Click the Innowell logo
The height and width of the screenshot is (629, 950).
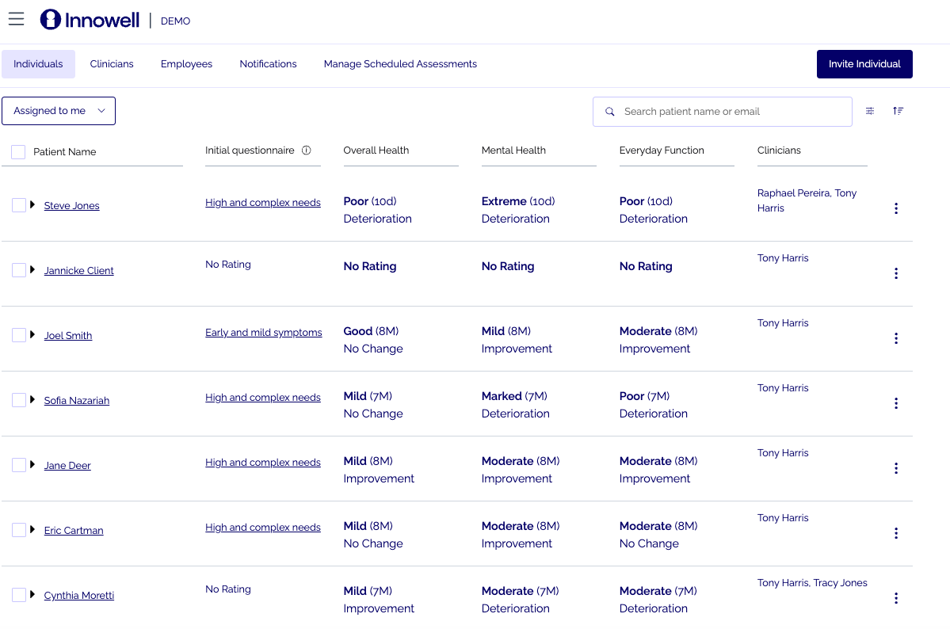coord(90,19)
